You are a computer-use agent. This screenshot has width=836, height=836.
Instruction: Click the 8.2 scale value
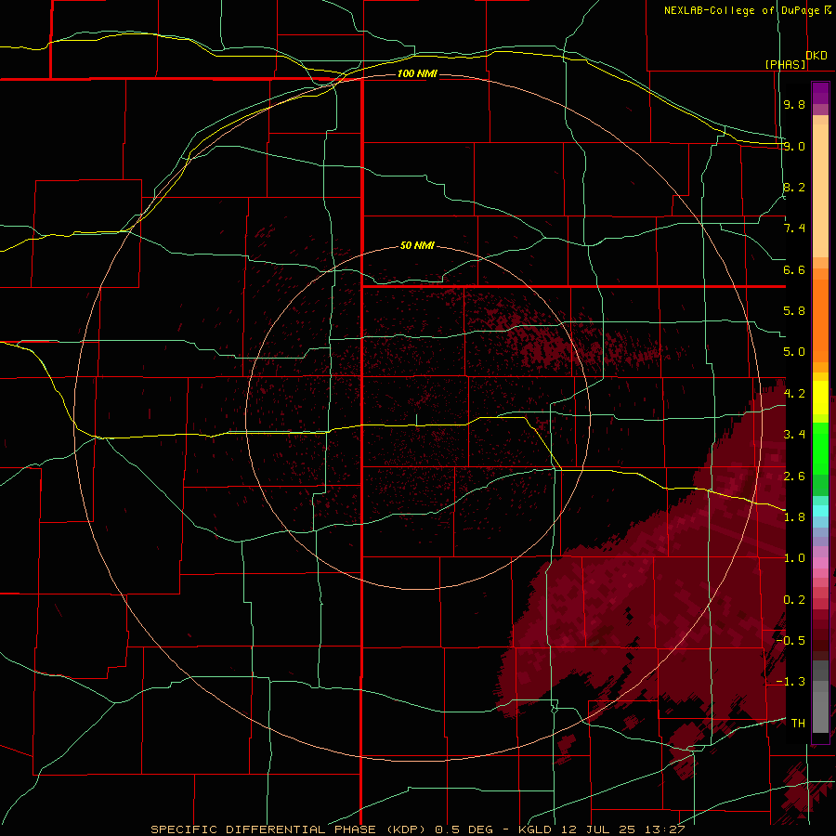tap(794, 187)
